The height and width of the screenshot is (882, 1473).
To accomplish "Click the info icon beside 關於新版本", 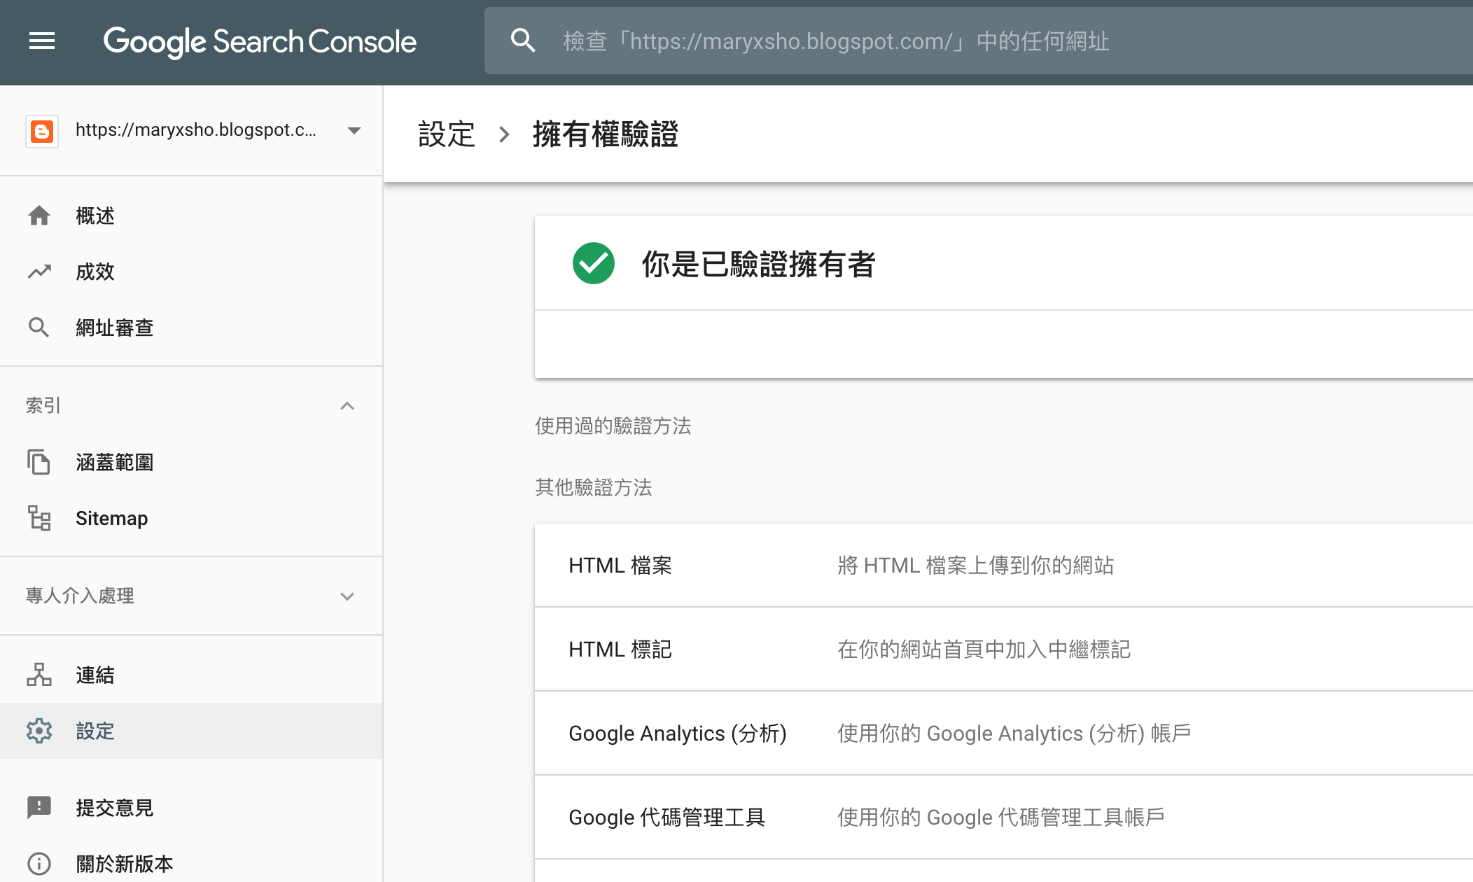I will coord(39,864).
